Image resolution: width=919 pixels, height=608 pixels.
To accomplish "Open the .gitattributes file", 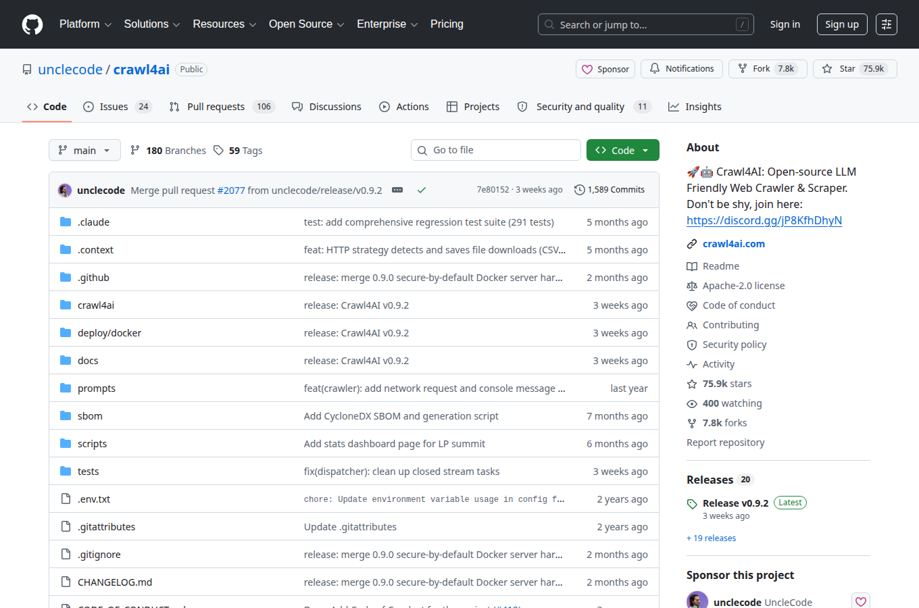I will pyautogui.click(x=106, y=527).
